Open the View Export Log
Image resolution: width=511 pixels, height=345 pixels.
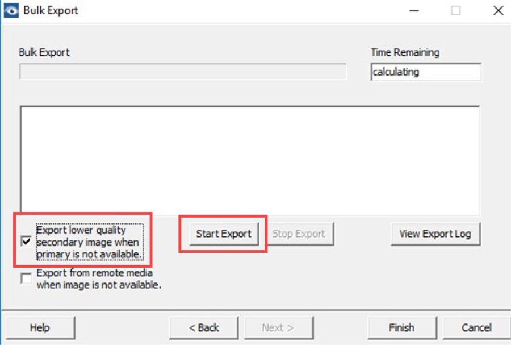pos(435,234)
